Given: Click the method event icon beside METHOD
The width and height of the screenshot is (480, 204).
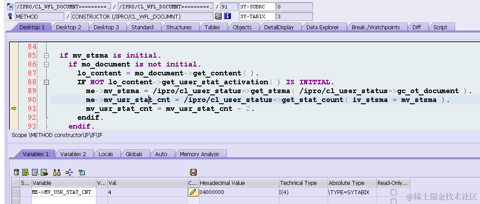Looking at the screenshot, I should 10,16.
